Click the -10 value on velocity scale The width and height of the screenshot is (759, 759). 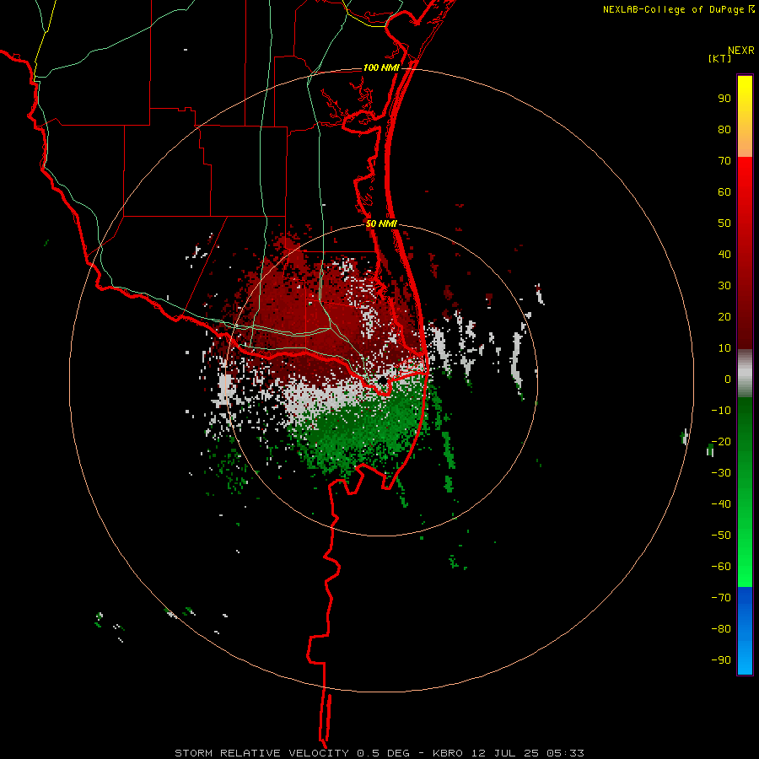coord(721,411)
